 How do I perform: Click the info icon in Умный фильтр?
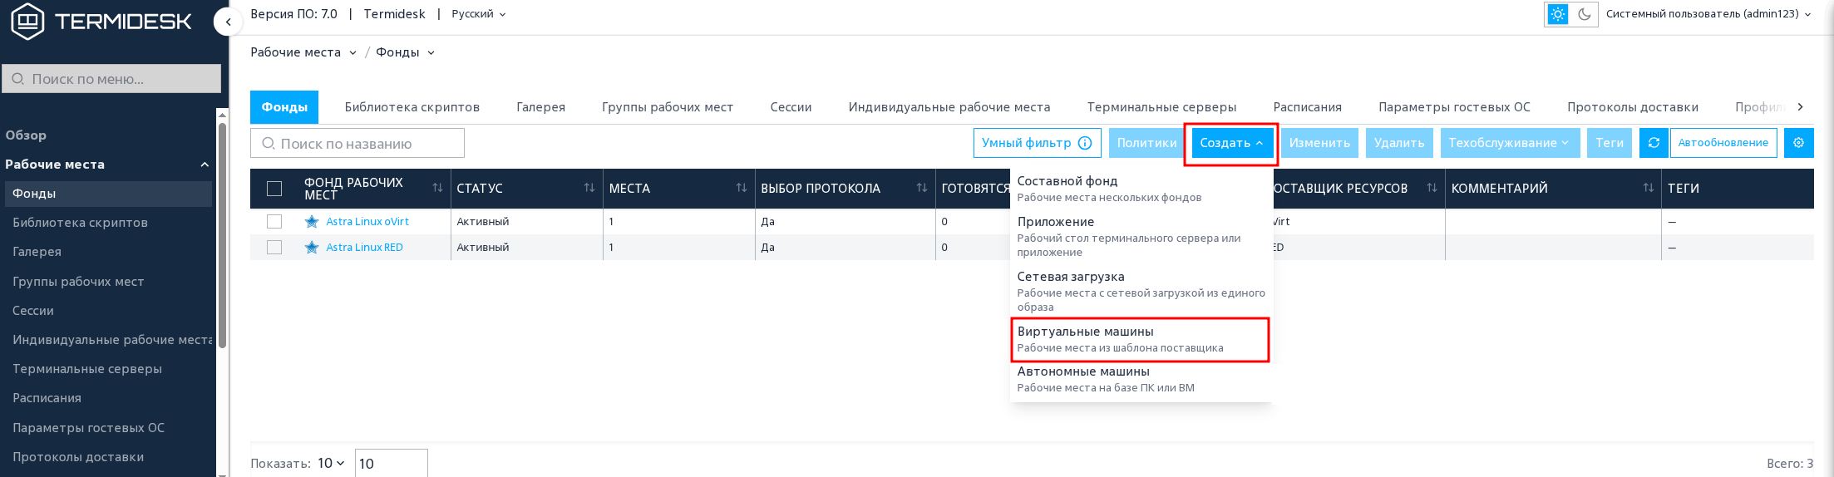pyautogui.click(x=1085, y=143)
